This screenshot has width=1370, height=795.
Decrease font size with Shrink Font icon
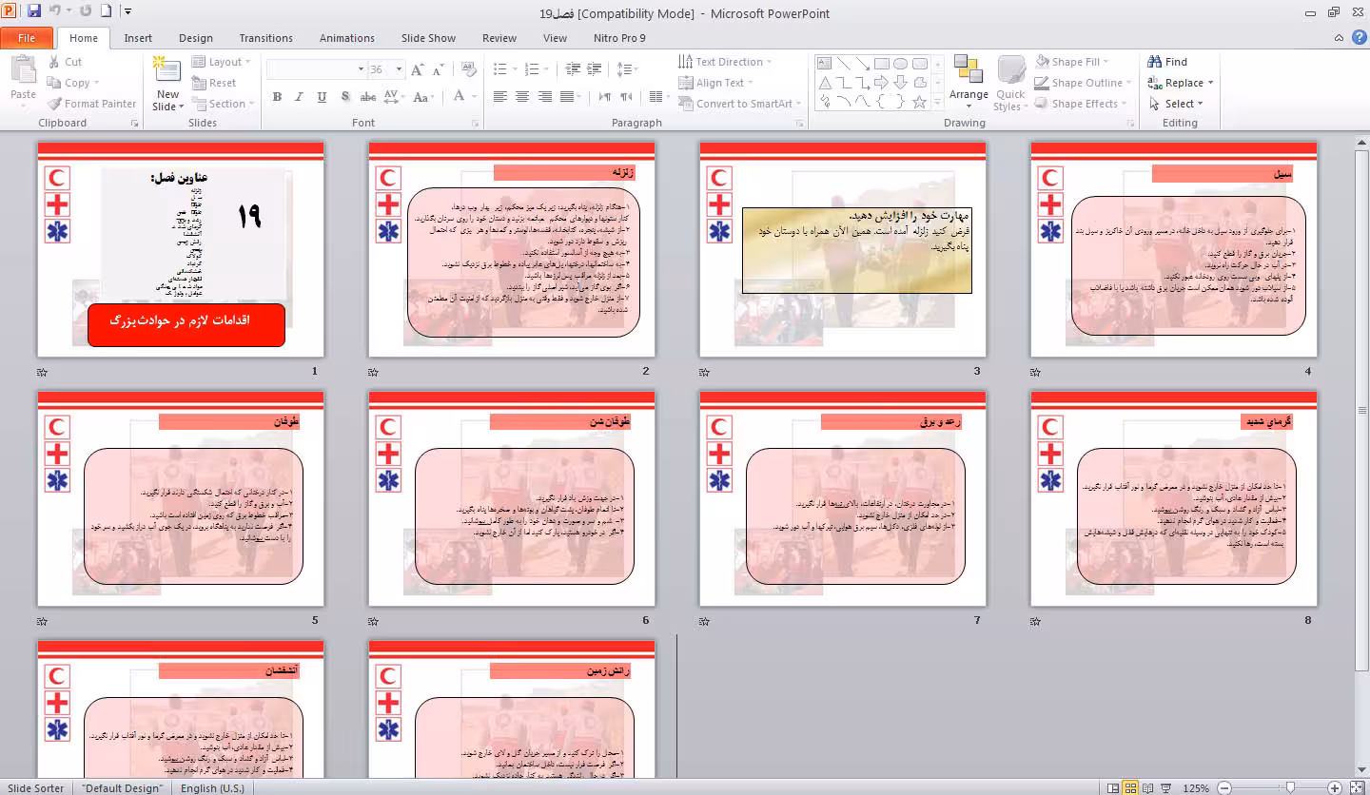(439, 69)
